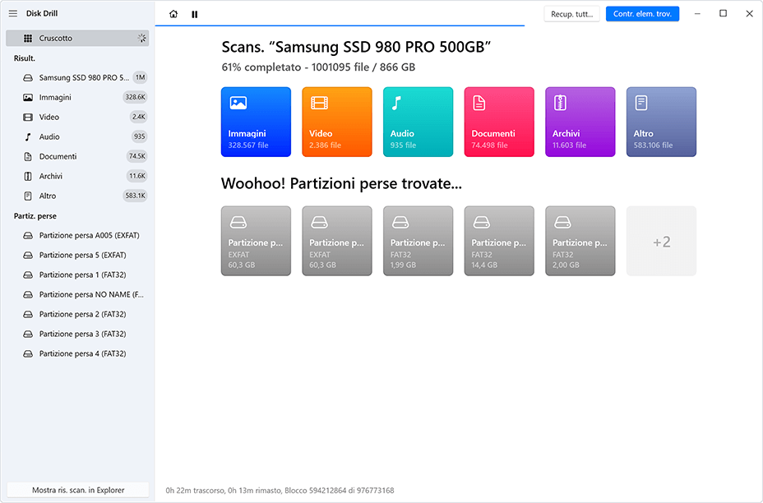Open Video in sidebar

[77, 117]
